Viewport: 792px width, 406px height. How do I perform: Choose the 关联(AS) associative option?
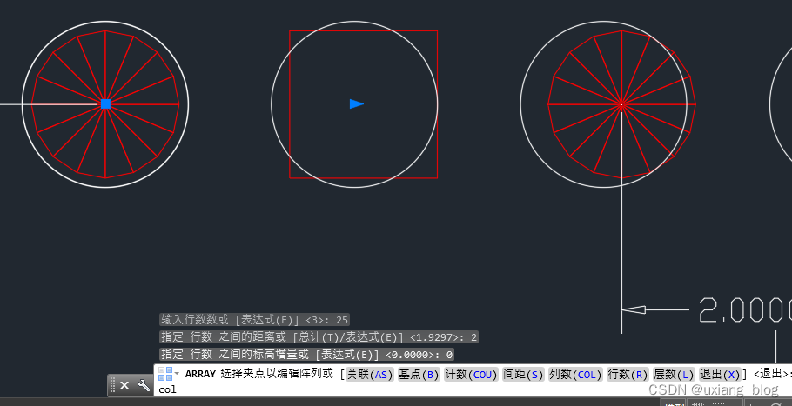pos(369,374)
